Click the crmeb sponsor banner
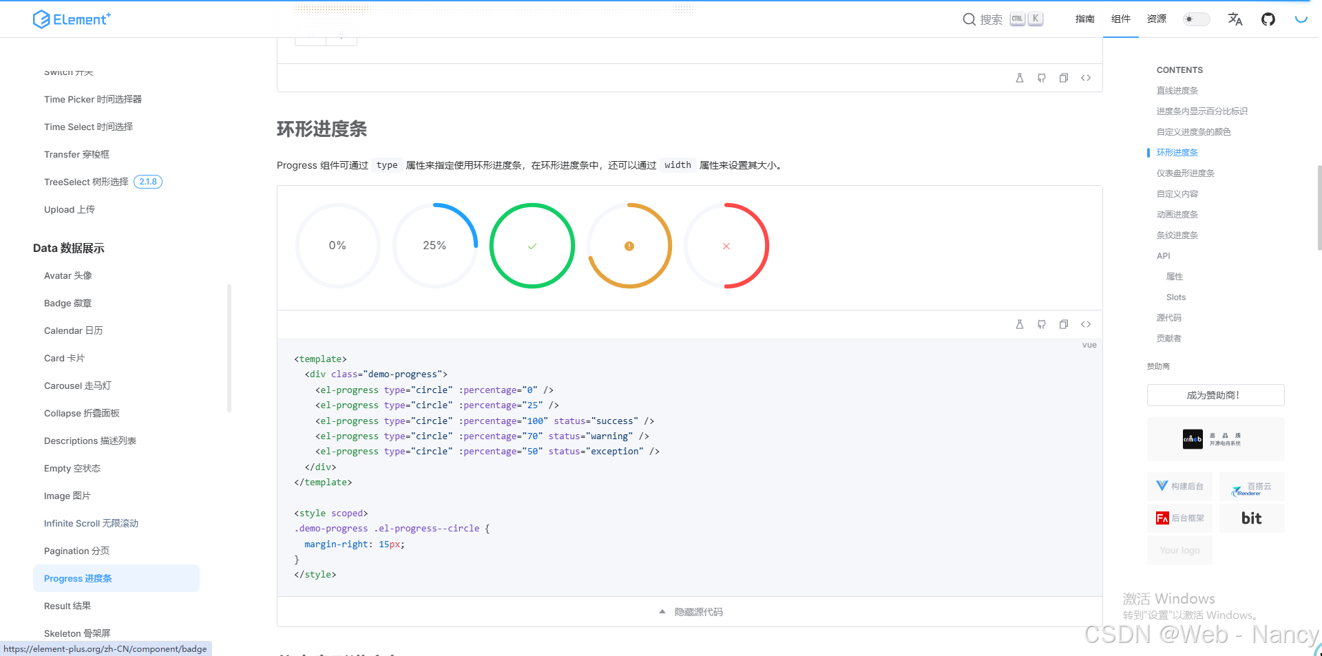 [1215, 438]
